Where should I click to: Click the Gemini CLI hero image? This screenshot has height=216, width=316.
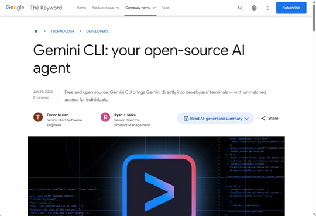pos(156,176)
